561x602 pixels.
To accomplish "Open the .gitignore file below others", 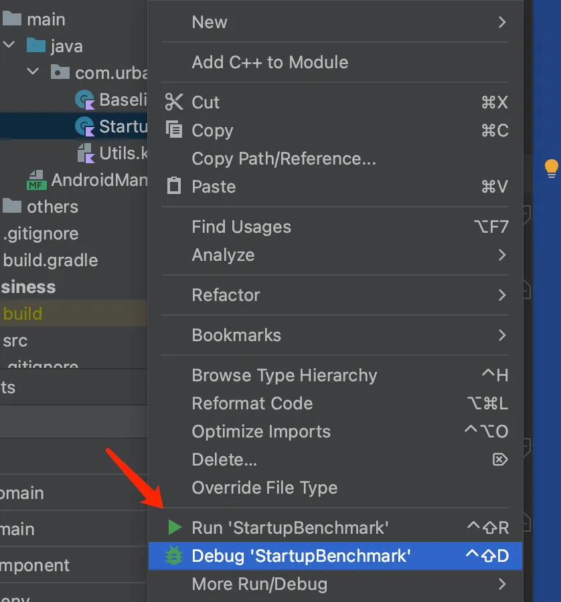I will click(41, 233).
